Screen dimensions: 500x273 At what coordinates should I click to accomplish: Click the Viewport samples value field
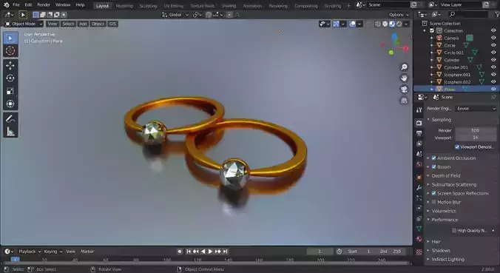click(x=476, y=138)
